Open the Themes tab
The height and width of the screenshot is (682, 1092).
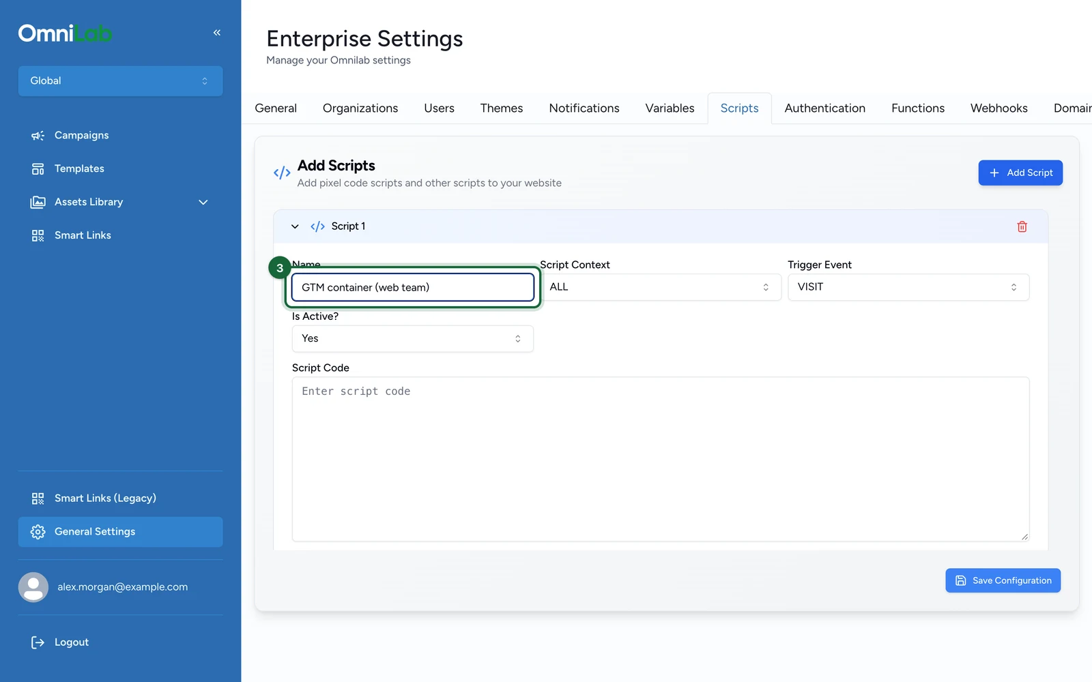[502, 108]
